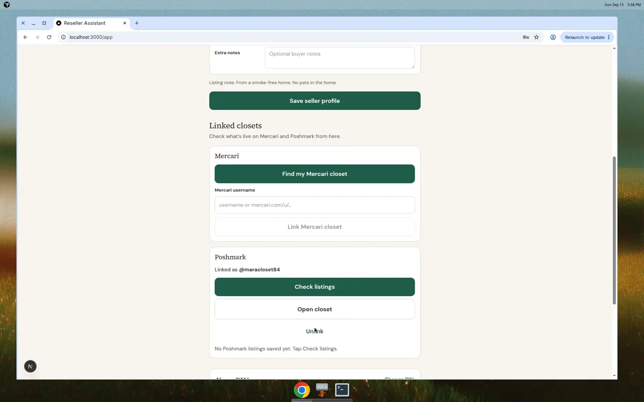Click Find my Mercari closet

315,174
